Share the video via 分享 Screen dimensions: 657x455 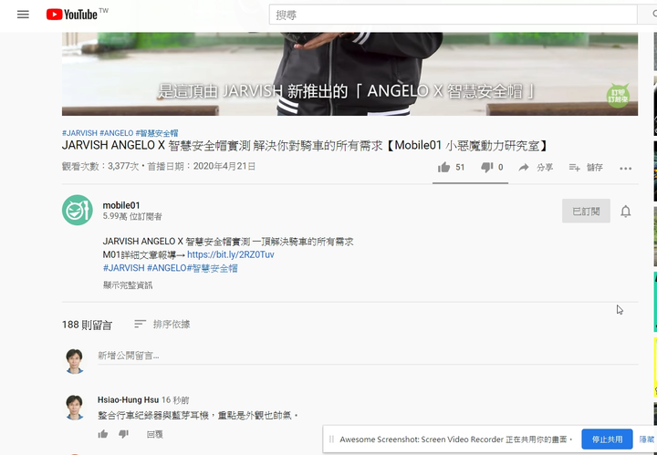536,168
